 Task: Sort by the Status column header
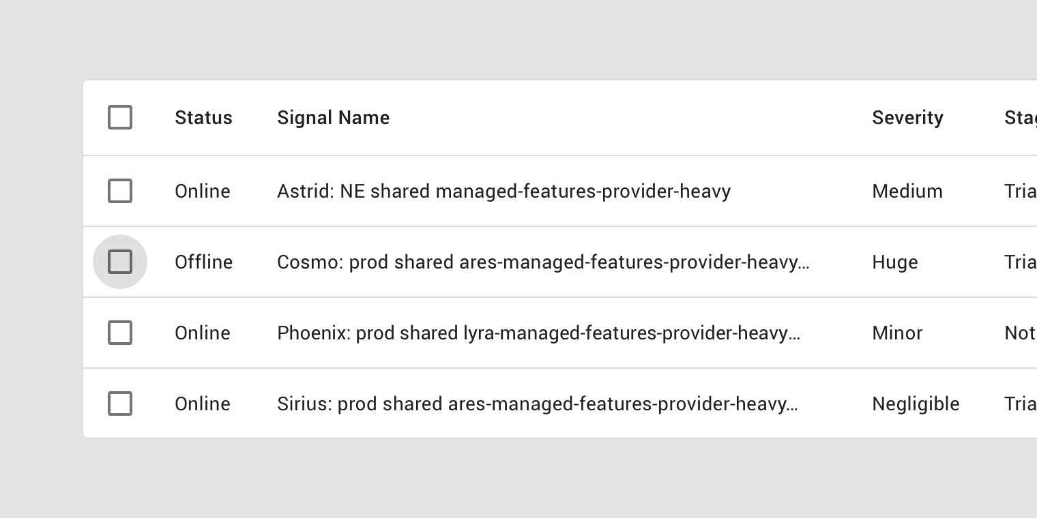click(203, 118)
